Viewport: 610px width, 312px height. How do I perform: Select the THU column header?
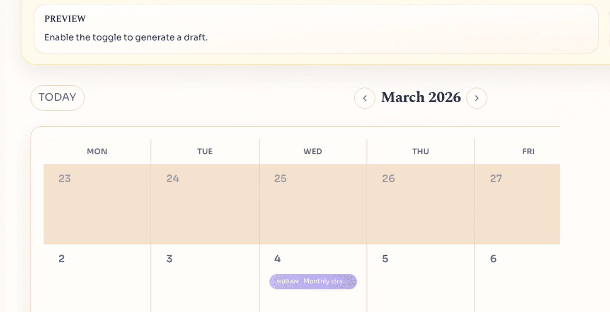(x=421, y=151)
